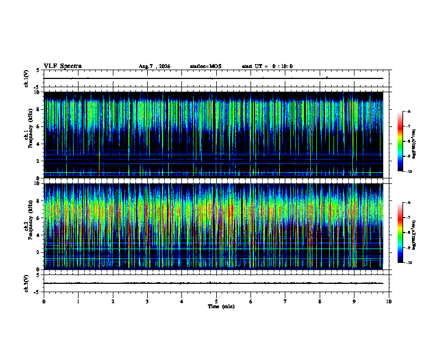The width and height of the screenshot is (438, 338).
Task: Click inside the ch.2 spectrogram panel
Action: pyautogui.click(x=213, y=226)
